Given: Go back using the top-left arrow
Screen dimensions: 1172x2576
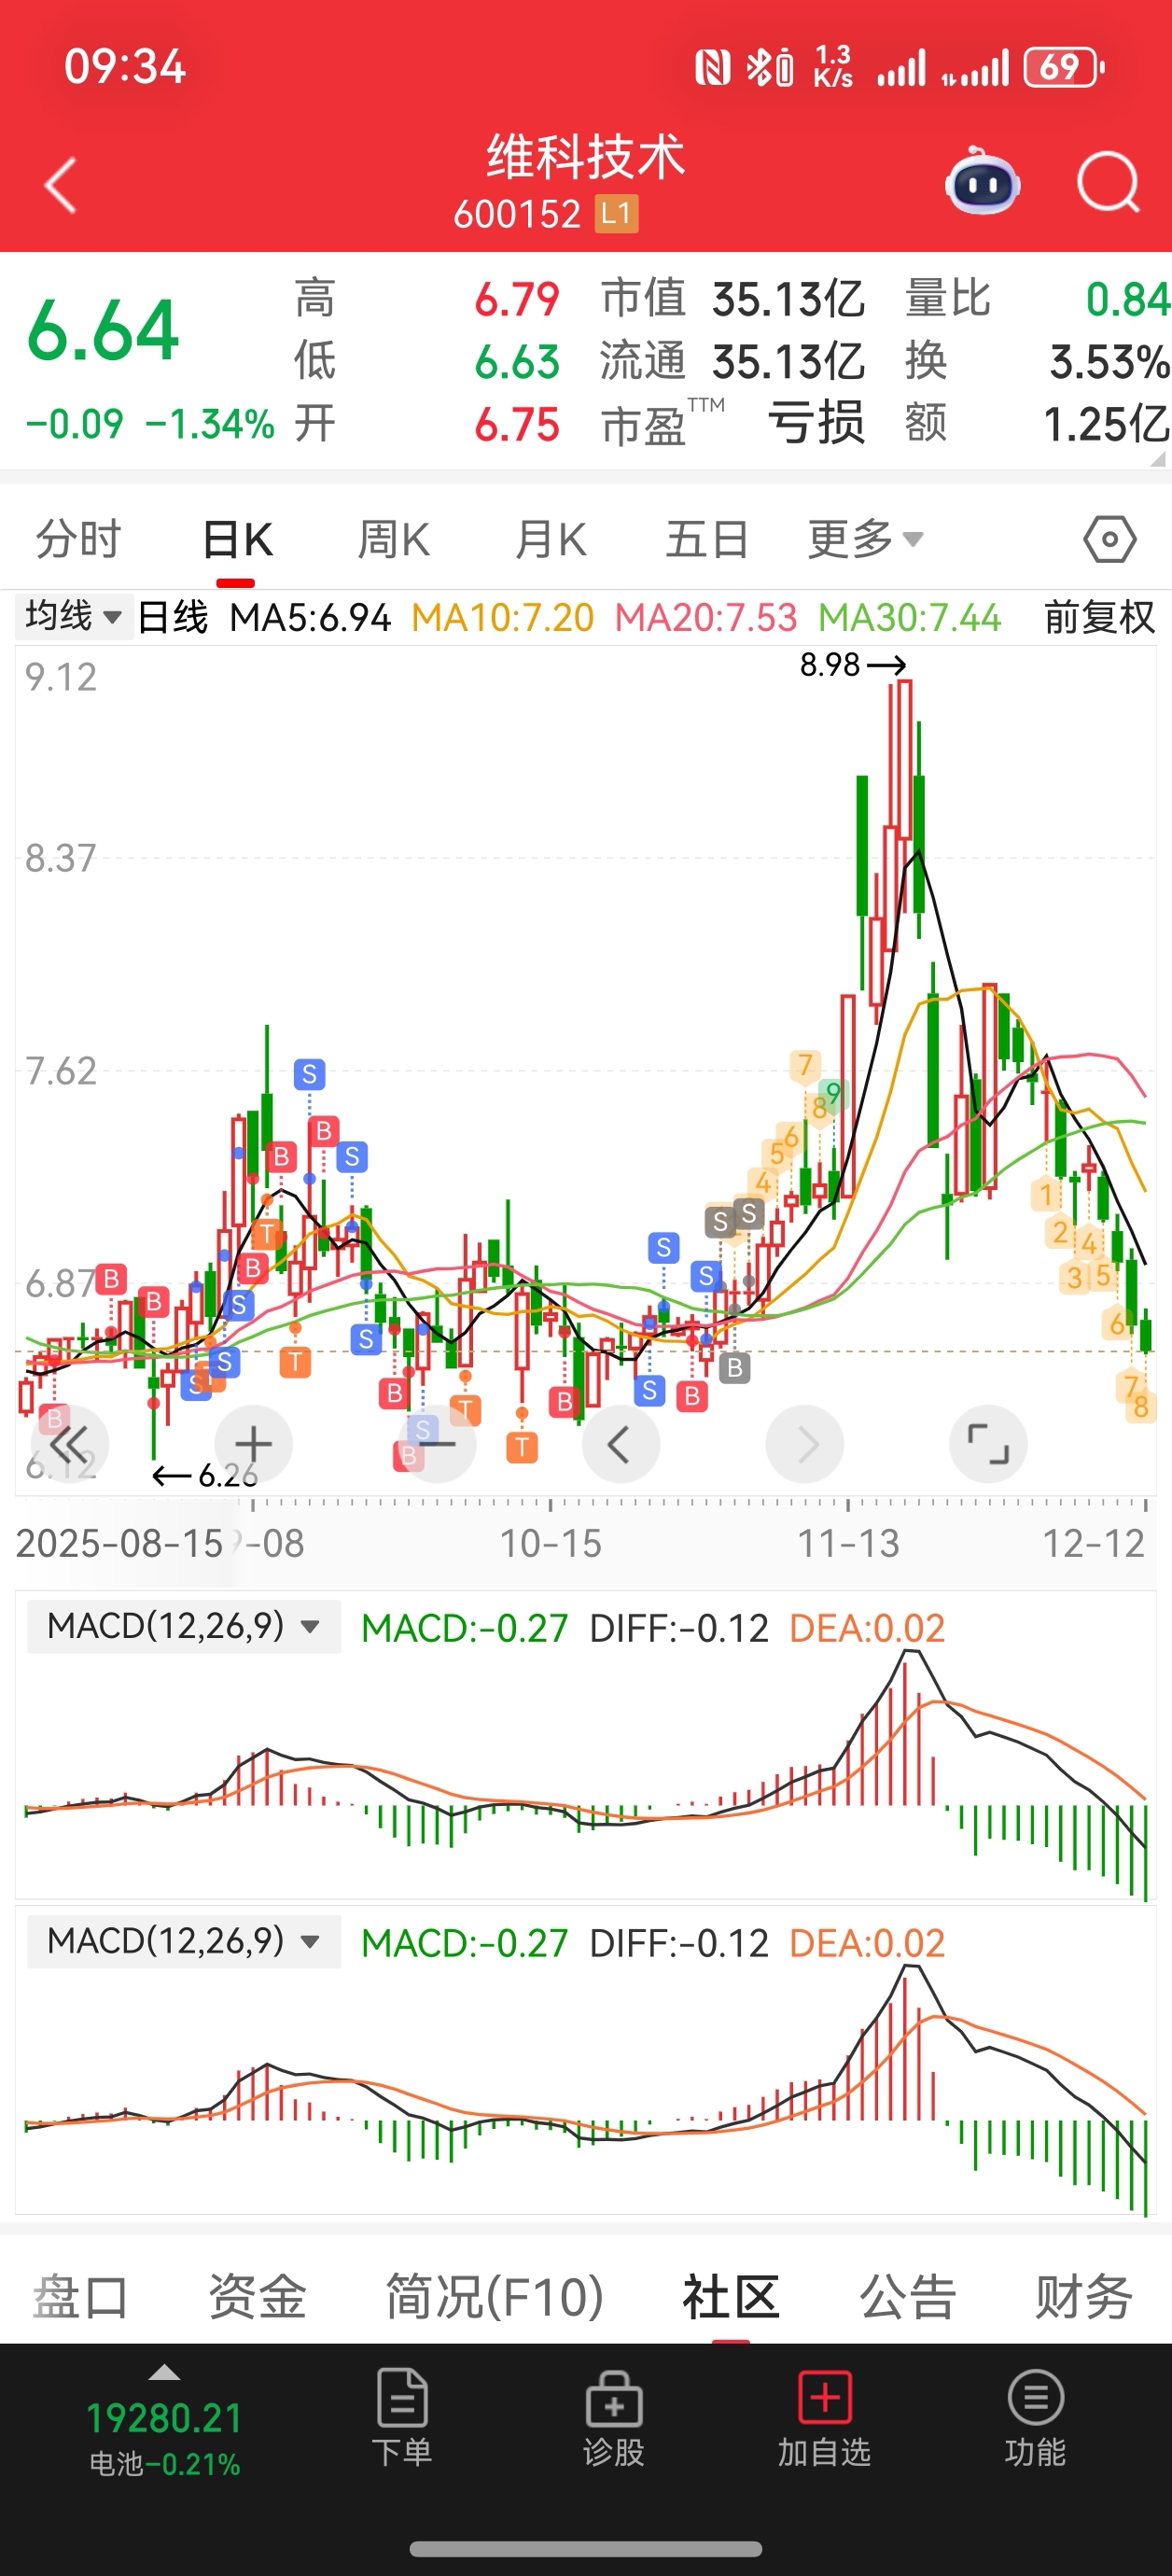Looking at the screenshot, I should (x=60, y=185).
